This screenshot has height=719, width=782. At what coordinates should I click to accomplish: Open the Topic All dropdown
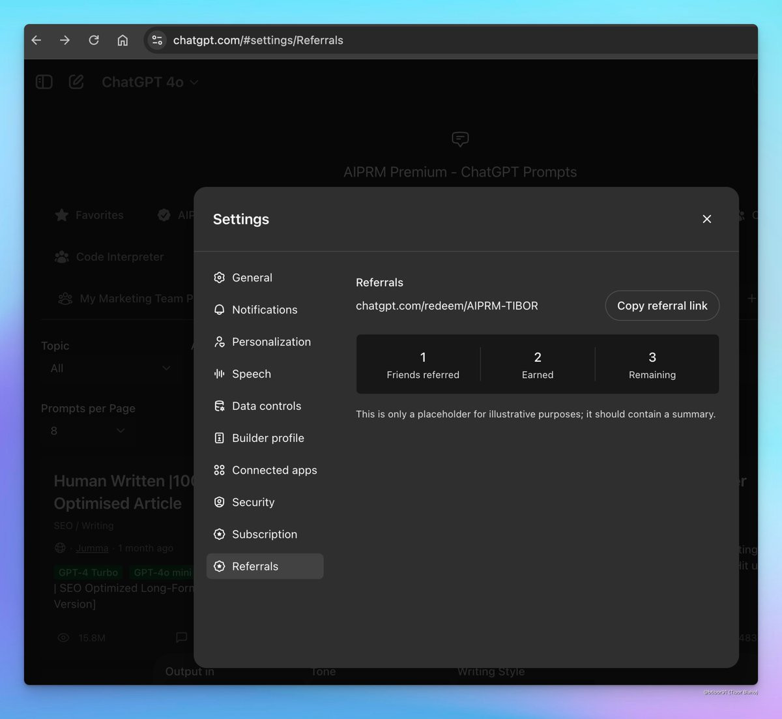point(109,368)
